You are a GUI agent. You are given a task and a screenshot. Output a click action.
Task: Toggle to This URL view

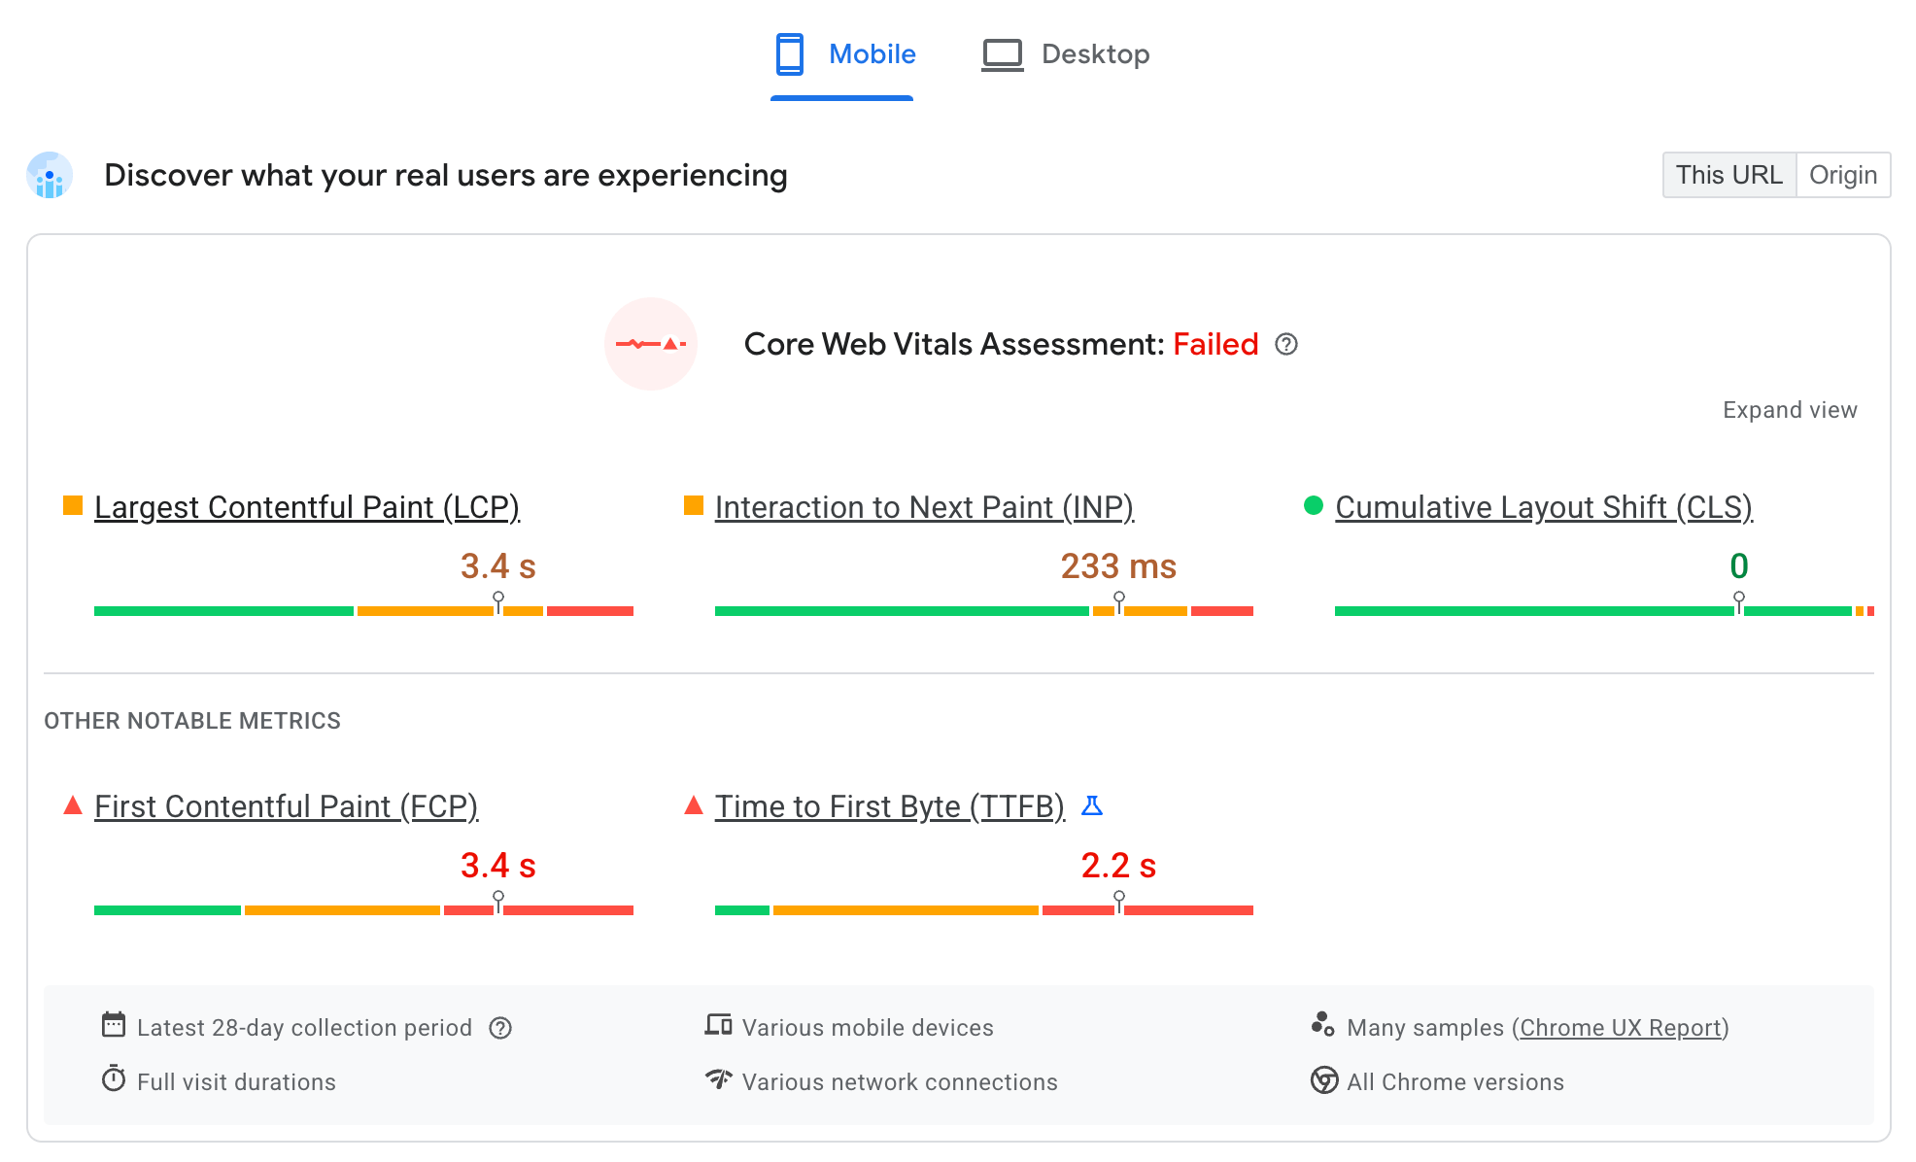(1728, 174)
